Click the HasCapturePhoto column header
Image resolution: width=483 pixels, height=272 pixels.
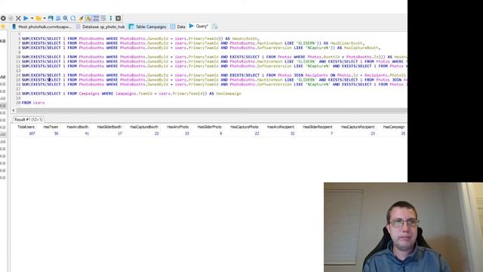[x=245, y=127]
